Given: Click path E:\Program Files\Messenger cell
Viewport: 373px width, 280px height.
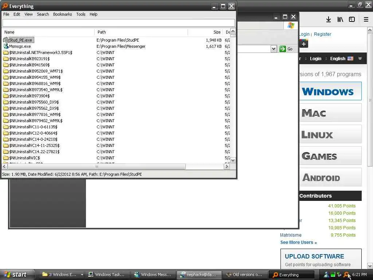Looking at the screenshot, I should coord(121,46).
